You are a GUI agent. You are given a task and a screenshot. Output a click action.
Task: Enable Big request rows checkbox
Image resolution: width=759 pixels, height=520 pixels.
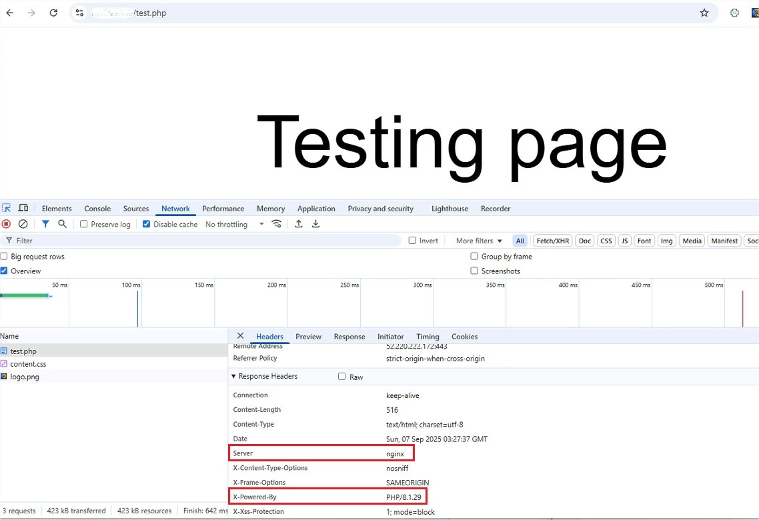pos(4,257)
